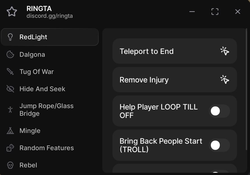250x175 pixels.
Task: Click the Jump Rope/Glass Bridge person icon
Action: [10, 110]
